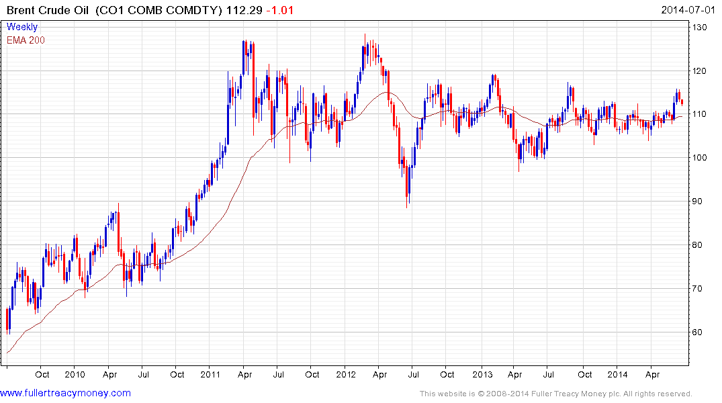This screenshot has width=722, height=403.
Task: Click the 110 price axis label
Action: 699,114
